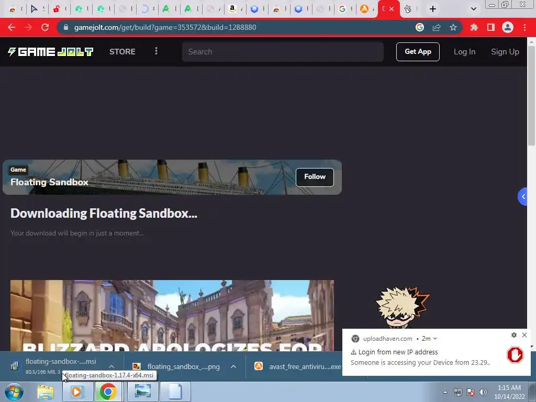Open the Blizzard Apologizes ad image
This screenshot has height=402, width=536.
172,316
